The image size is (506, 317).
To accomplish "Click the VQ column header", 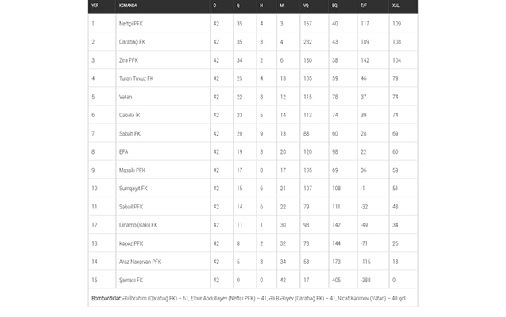I will tap(306, 6).
